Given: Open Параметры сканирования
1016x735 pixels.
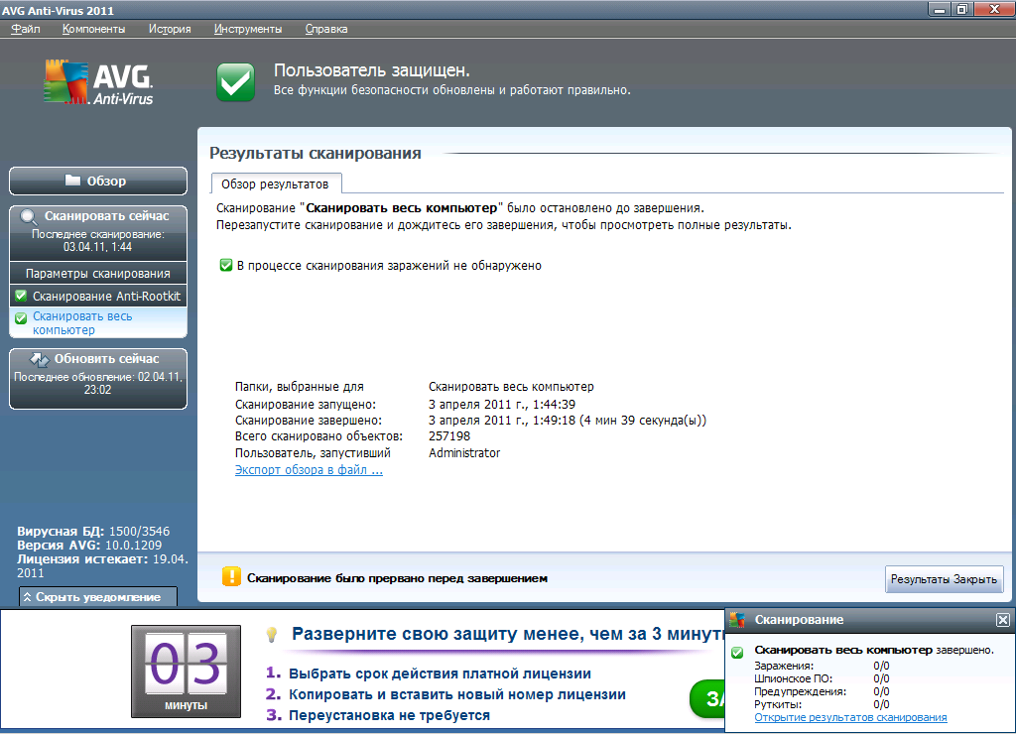Looking at the screenshot, I should tap(98, 274).
